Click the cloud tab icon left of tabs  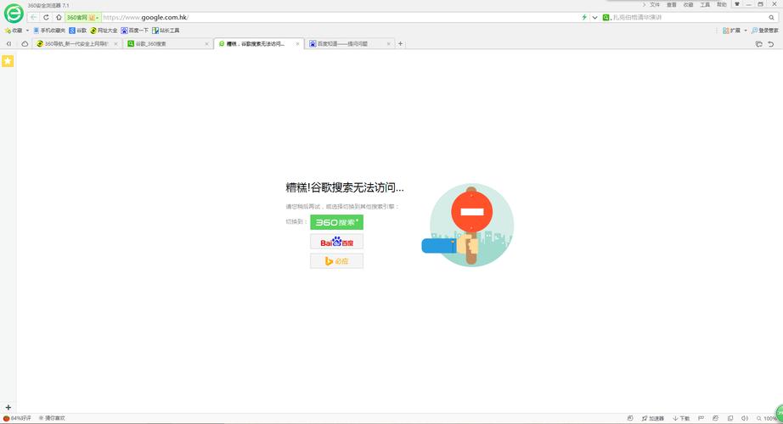(x=25, y=44)
